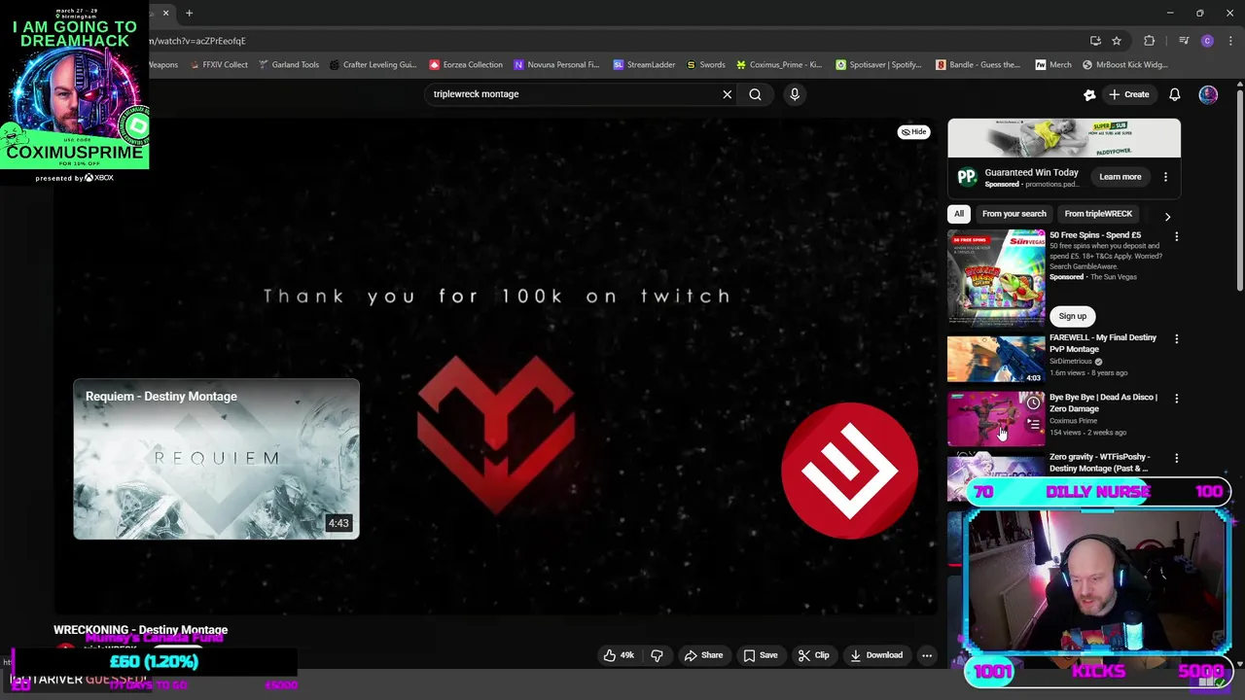Click the red channel logo end card
The width and height of the screenshot is (1245, 700).
click(x=849, y=471)
